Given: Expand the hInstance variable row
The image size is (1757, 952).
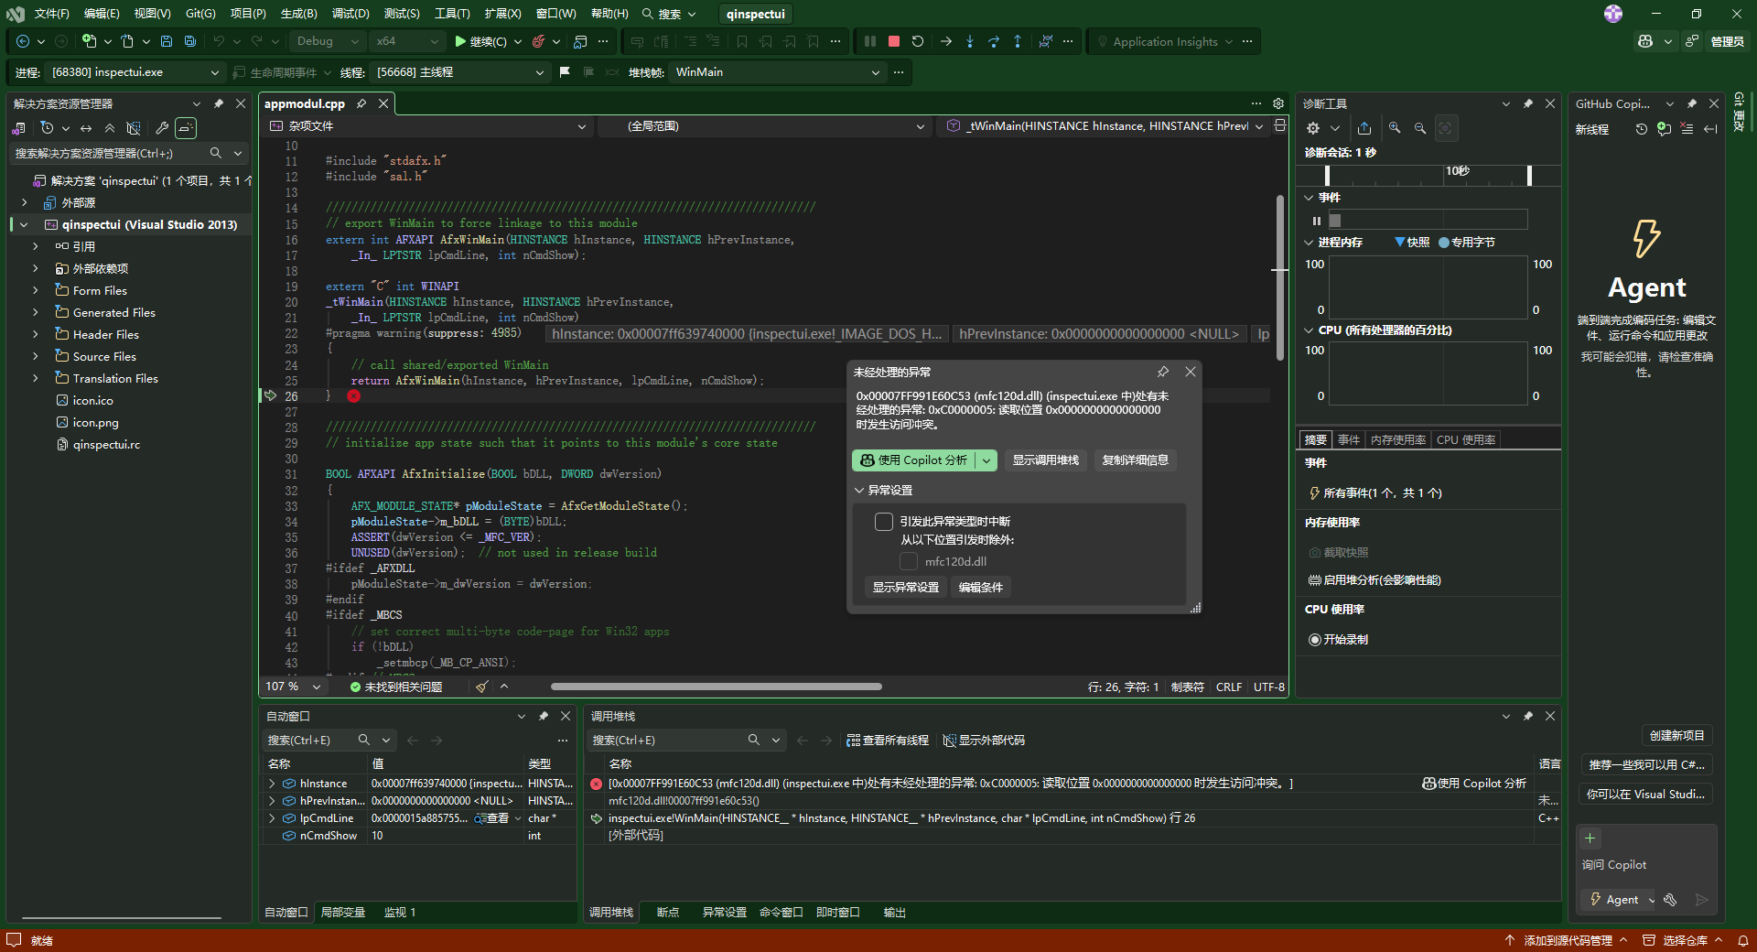Looking at the screenshot, I should pyautogui.click(x=272, y=784).
